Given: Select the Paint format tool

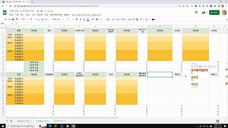Looking at the screenshot, I should (17, 19).
